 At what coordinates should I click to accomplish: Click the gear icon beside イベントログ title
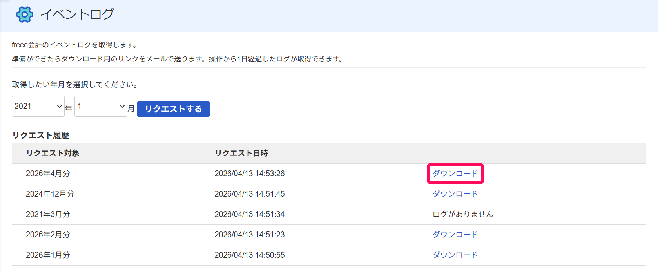(x=25, y=14)
